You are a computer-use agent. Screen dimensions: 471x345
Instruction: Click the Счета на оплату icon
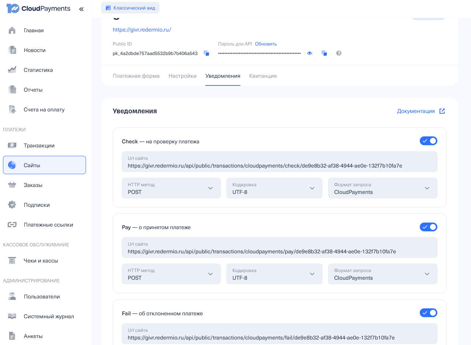click(12, 110)
